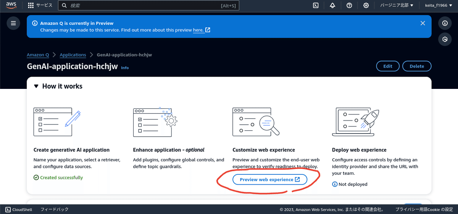Collapse the How it works section
Screen dimensions: 458x214
(58, 86)
